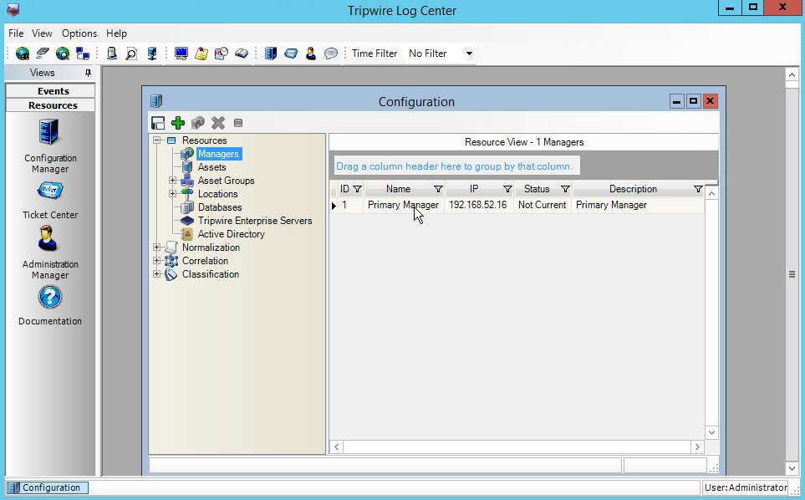Expand the Normalization tree node
This screenshot has height=500, width=805.
[157, 247]
